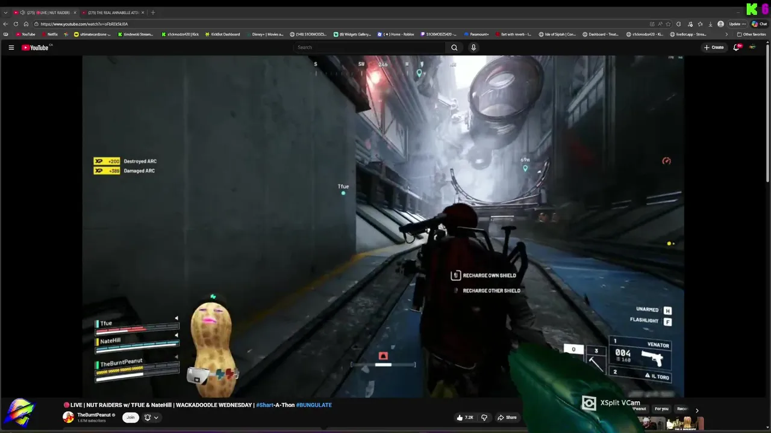The height and width of the screenshot is (433, 771).
Task: Open TheBurntPeanut channel name
Action: click(94, 415)
